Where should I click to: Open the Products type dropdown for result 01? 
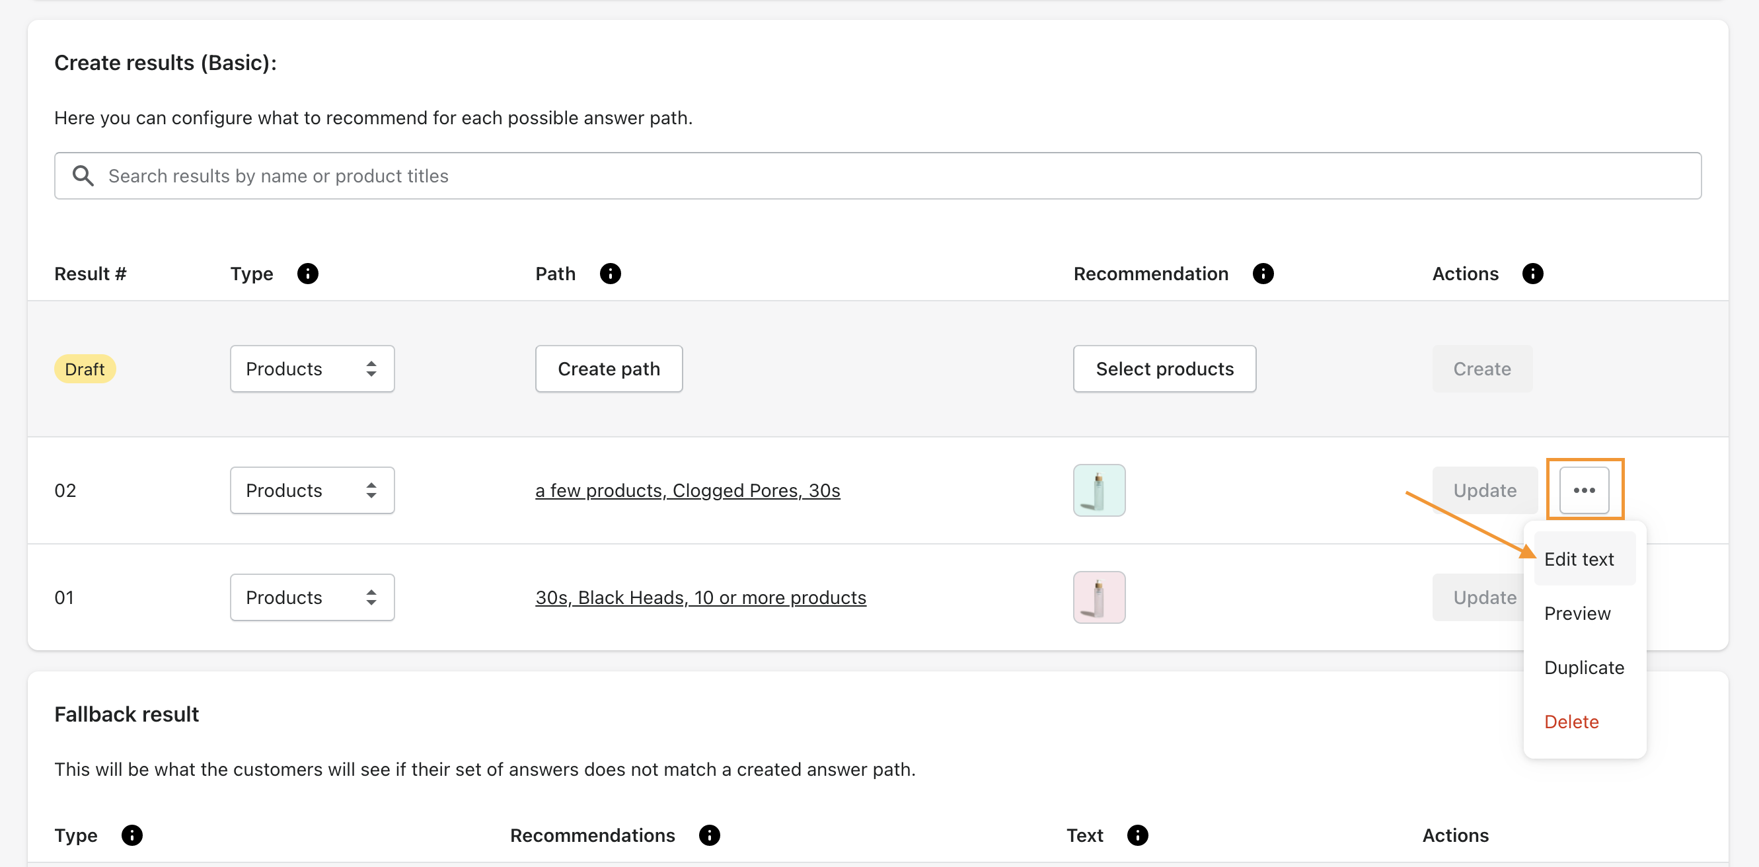[312, 597]
